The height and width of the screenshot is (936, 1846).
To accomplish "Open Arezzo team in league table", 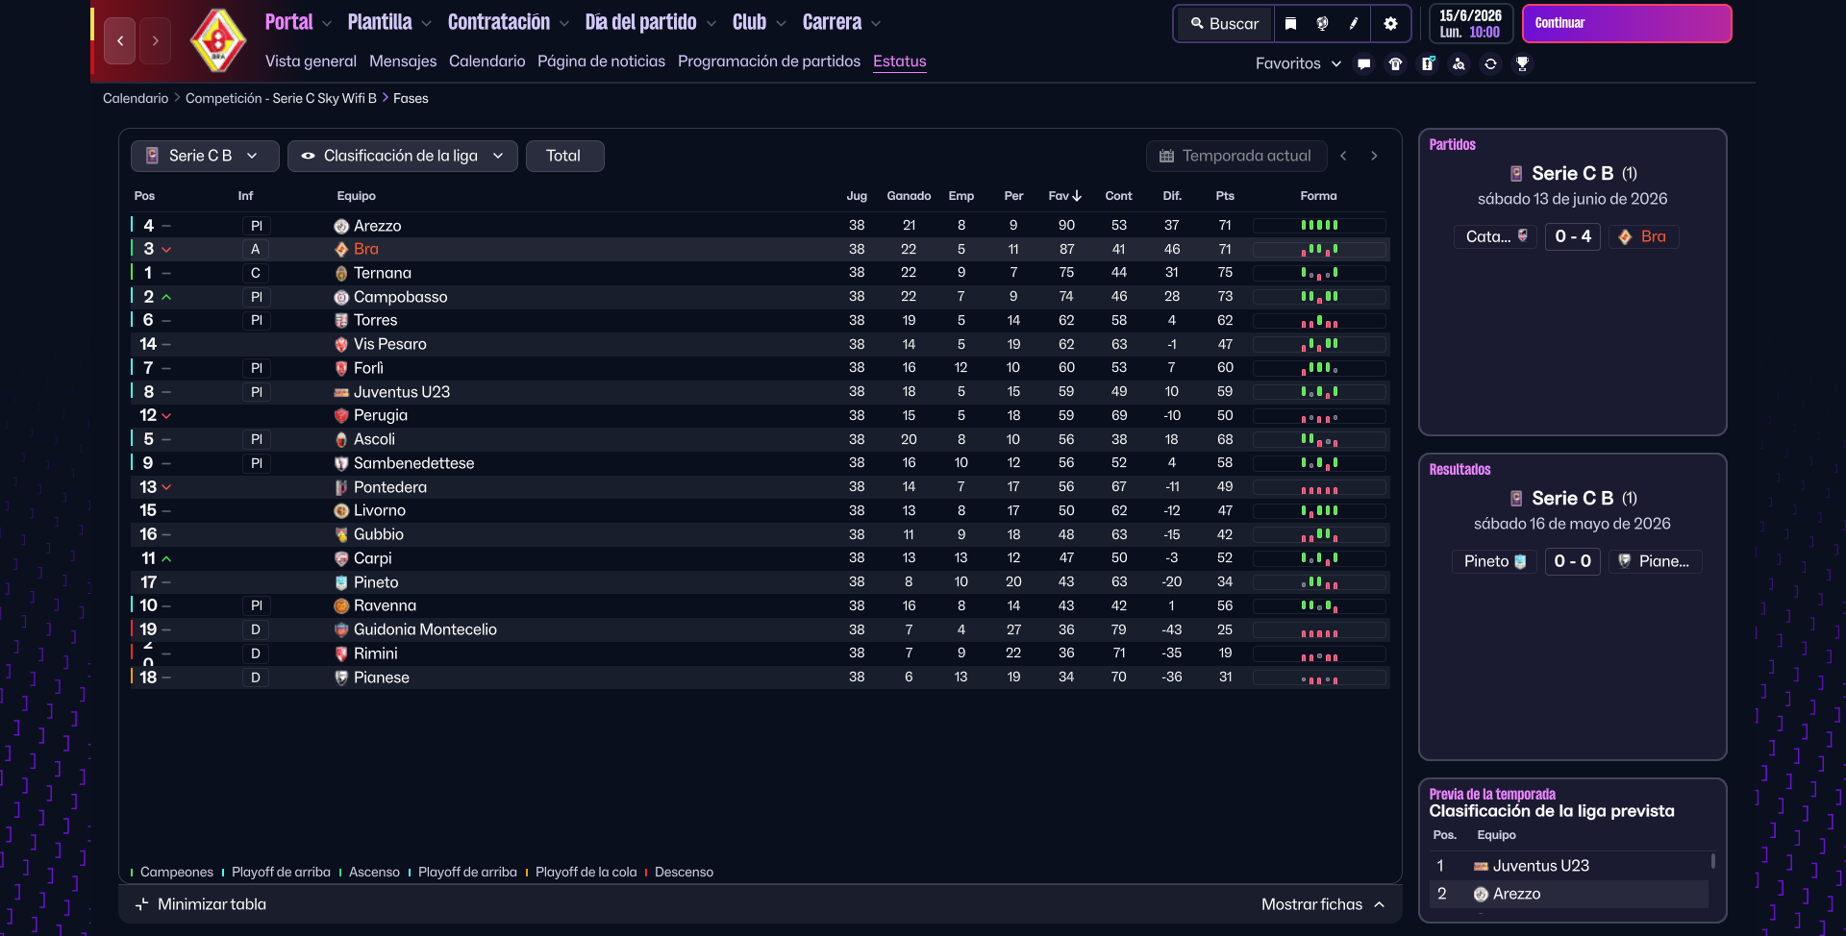I will click(377, 226).
